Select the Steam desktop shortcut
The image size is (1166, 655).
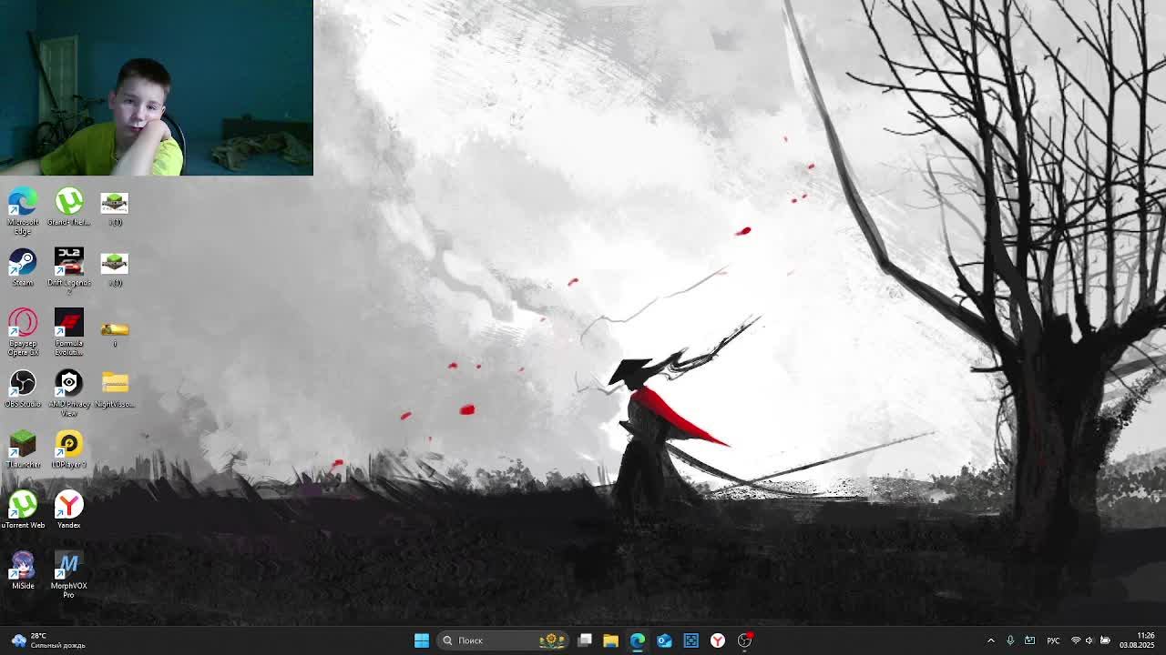pos(23,267)
